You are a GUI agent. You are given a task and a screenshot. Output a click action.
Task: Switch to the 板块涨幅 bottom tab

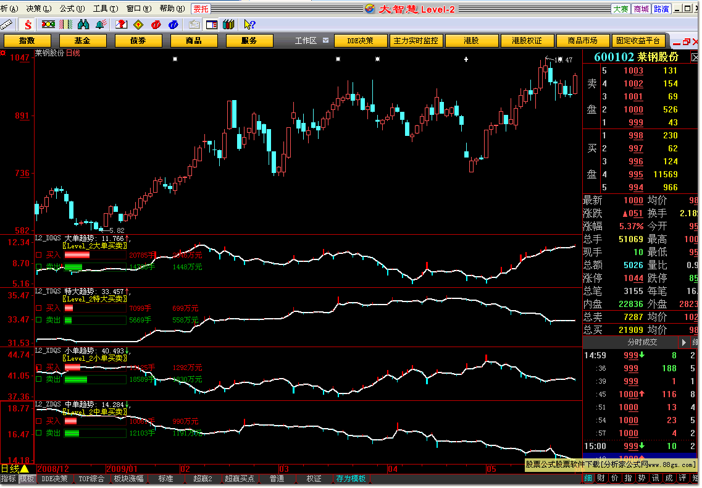click(x=129, y=479)
